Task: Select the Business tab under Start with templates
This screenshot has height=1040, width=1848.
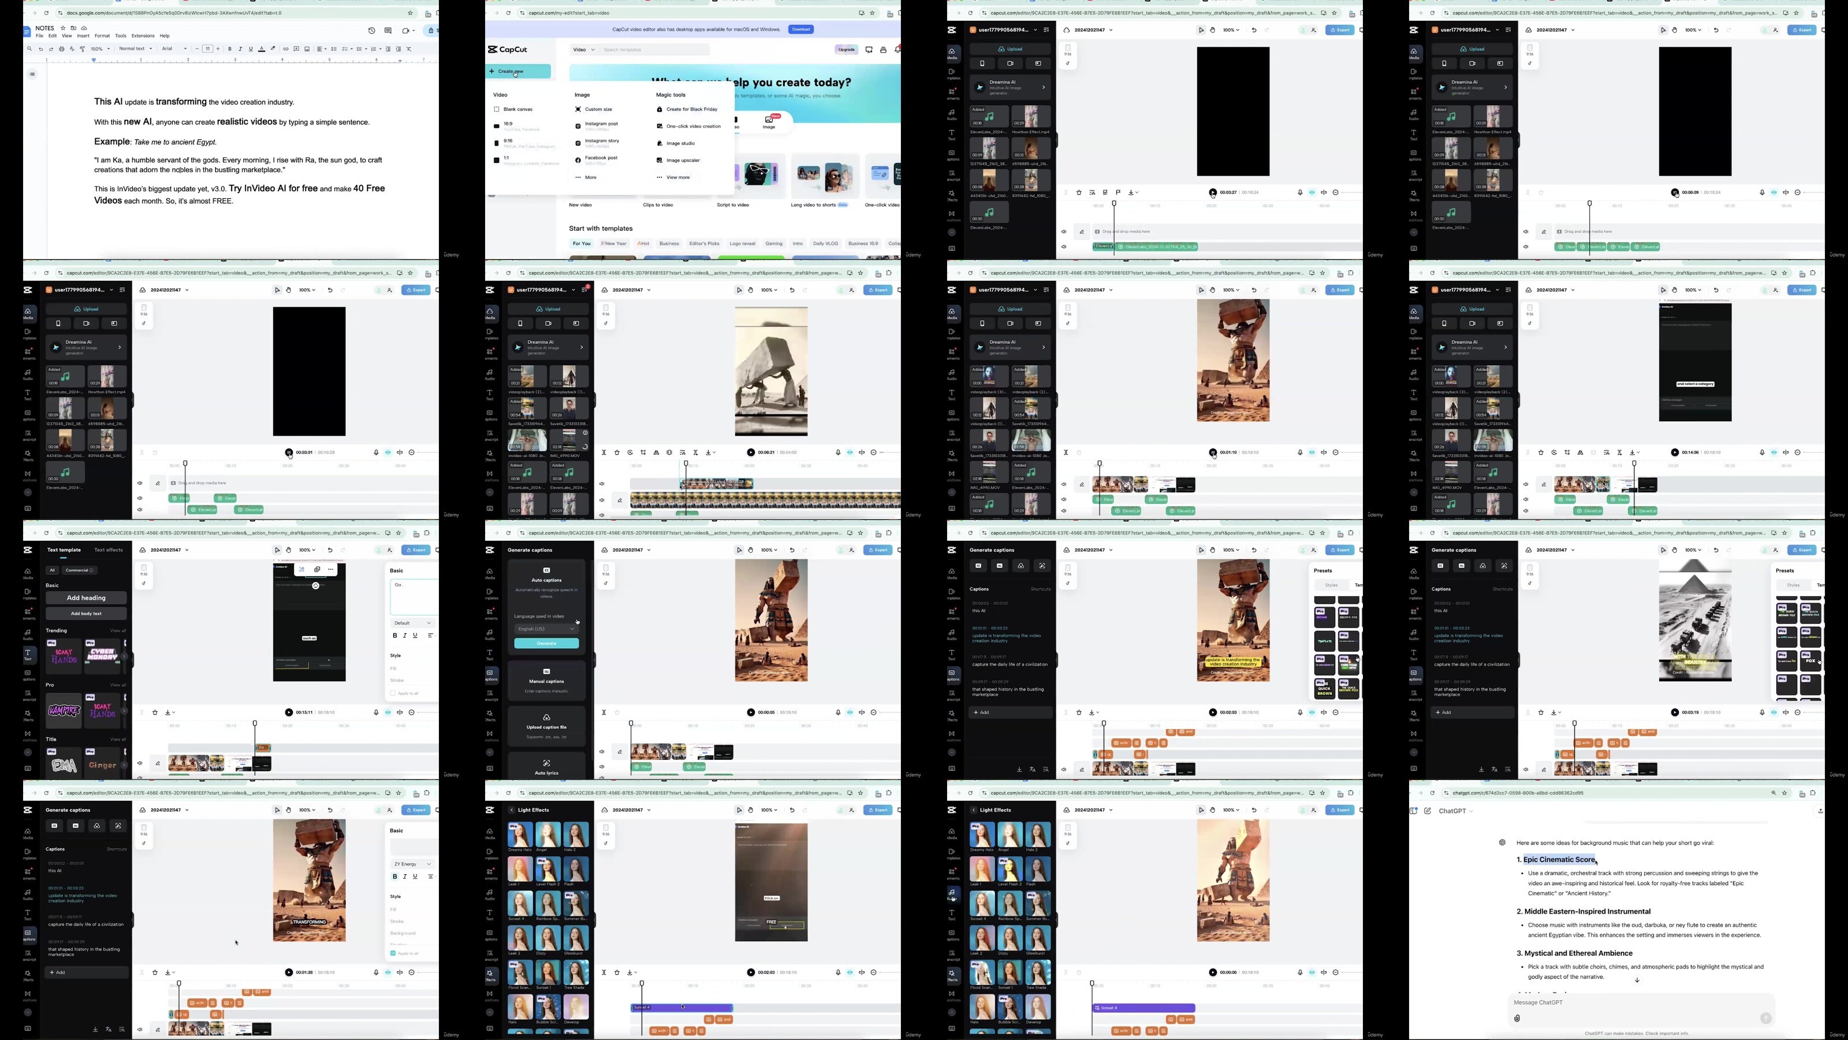Action: (x=669, y=243)
